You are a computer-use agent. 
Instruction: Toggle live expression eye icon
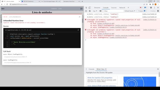[x=100, y=11]
